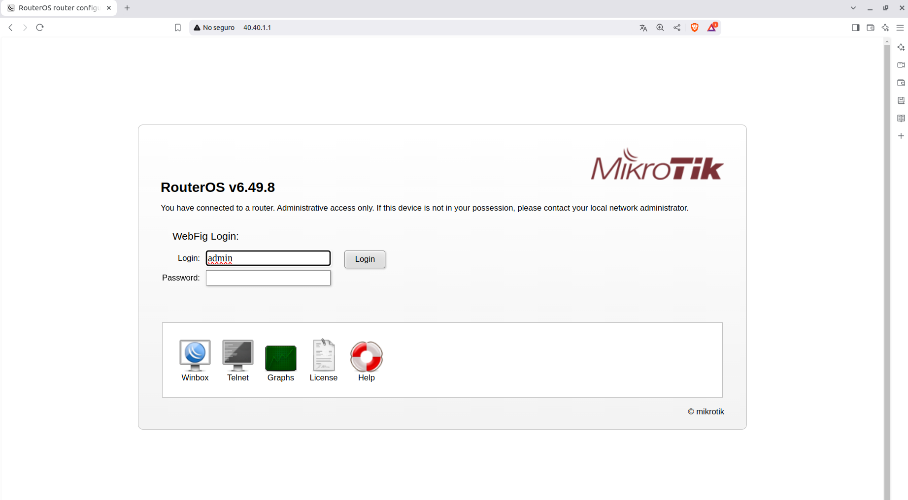Go back to the previous page
The width and height of the screenshot is (908, 500).
(x=10, y=28)
